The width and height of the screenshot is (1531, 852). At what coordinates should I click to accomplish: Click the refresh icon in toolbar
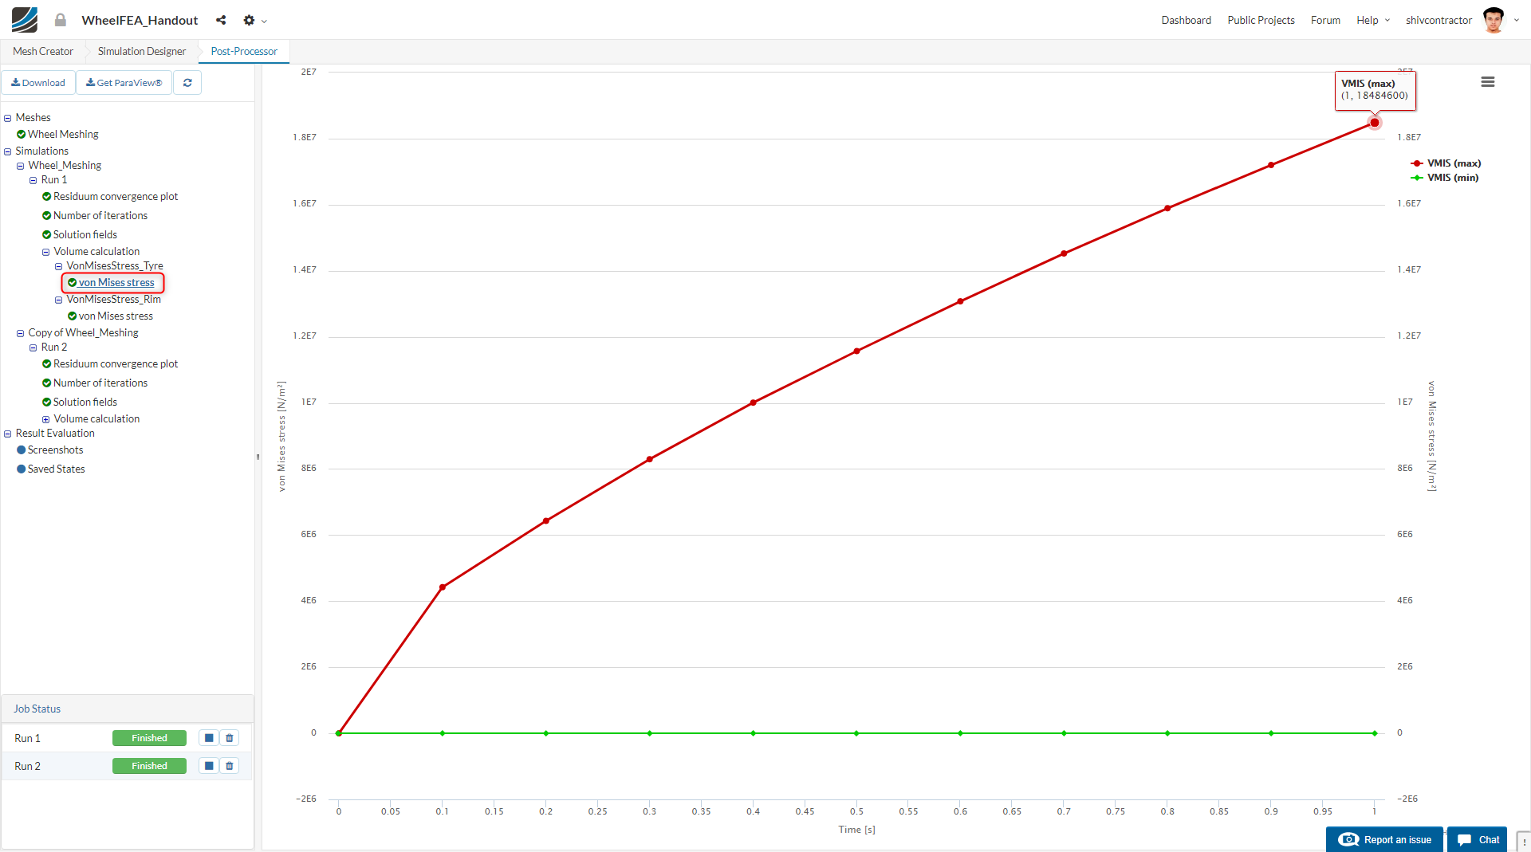[x=187, y=83]
